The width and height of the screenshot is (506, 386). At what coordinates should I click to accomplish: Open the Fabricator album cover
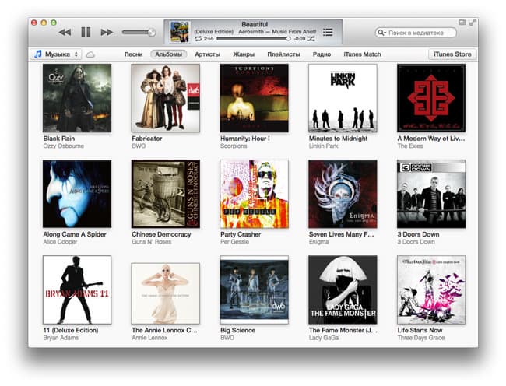pyautogui.click(x=166, y=98)
